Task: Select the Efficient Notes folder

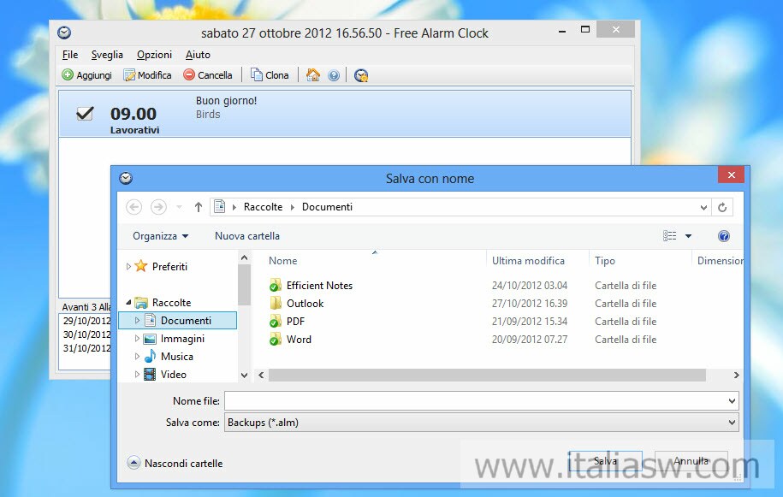Action: click(x=319, y=286)
